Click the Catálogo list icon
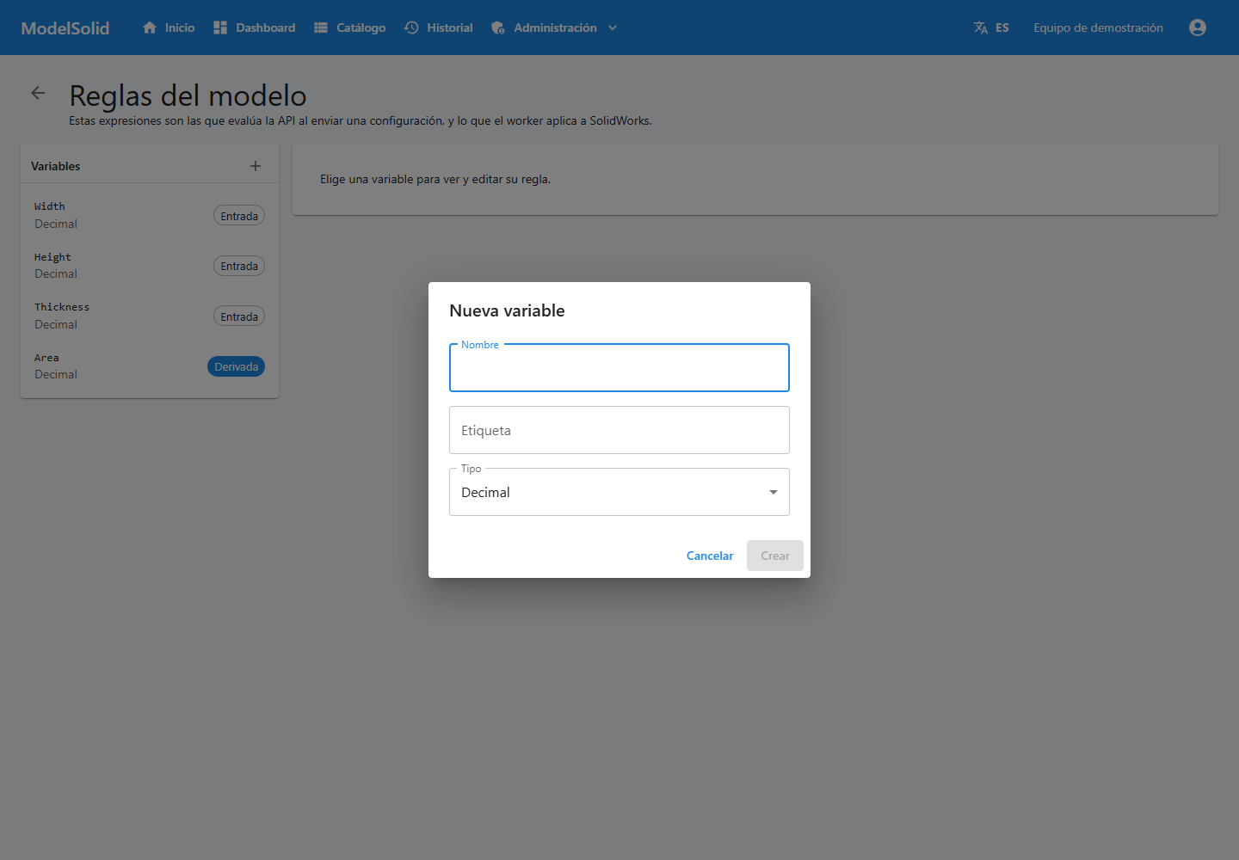The image size is (1239, 860). coord(321,28)
